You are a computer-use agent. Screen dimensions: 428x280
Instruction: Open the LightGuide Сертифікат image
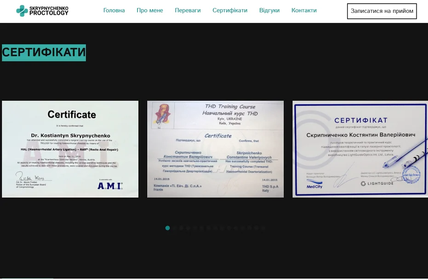click(x=360, y=149)
